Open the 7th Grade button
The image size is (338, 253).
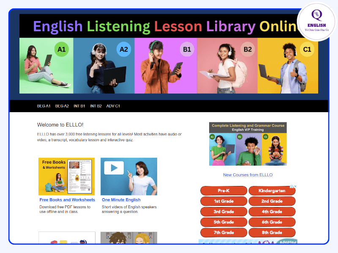coord(224,233)
